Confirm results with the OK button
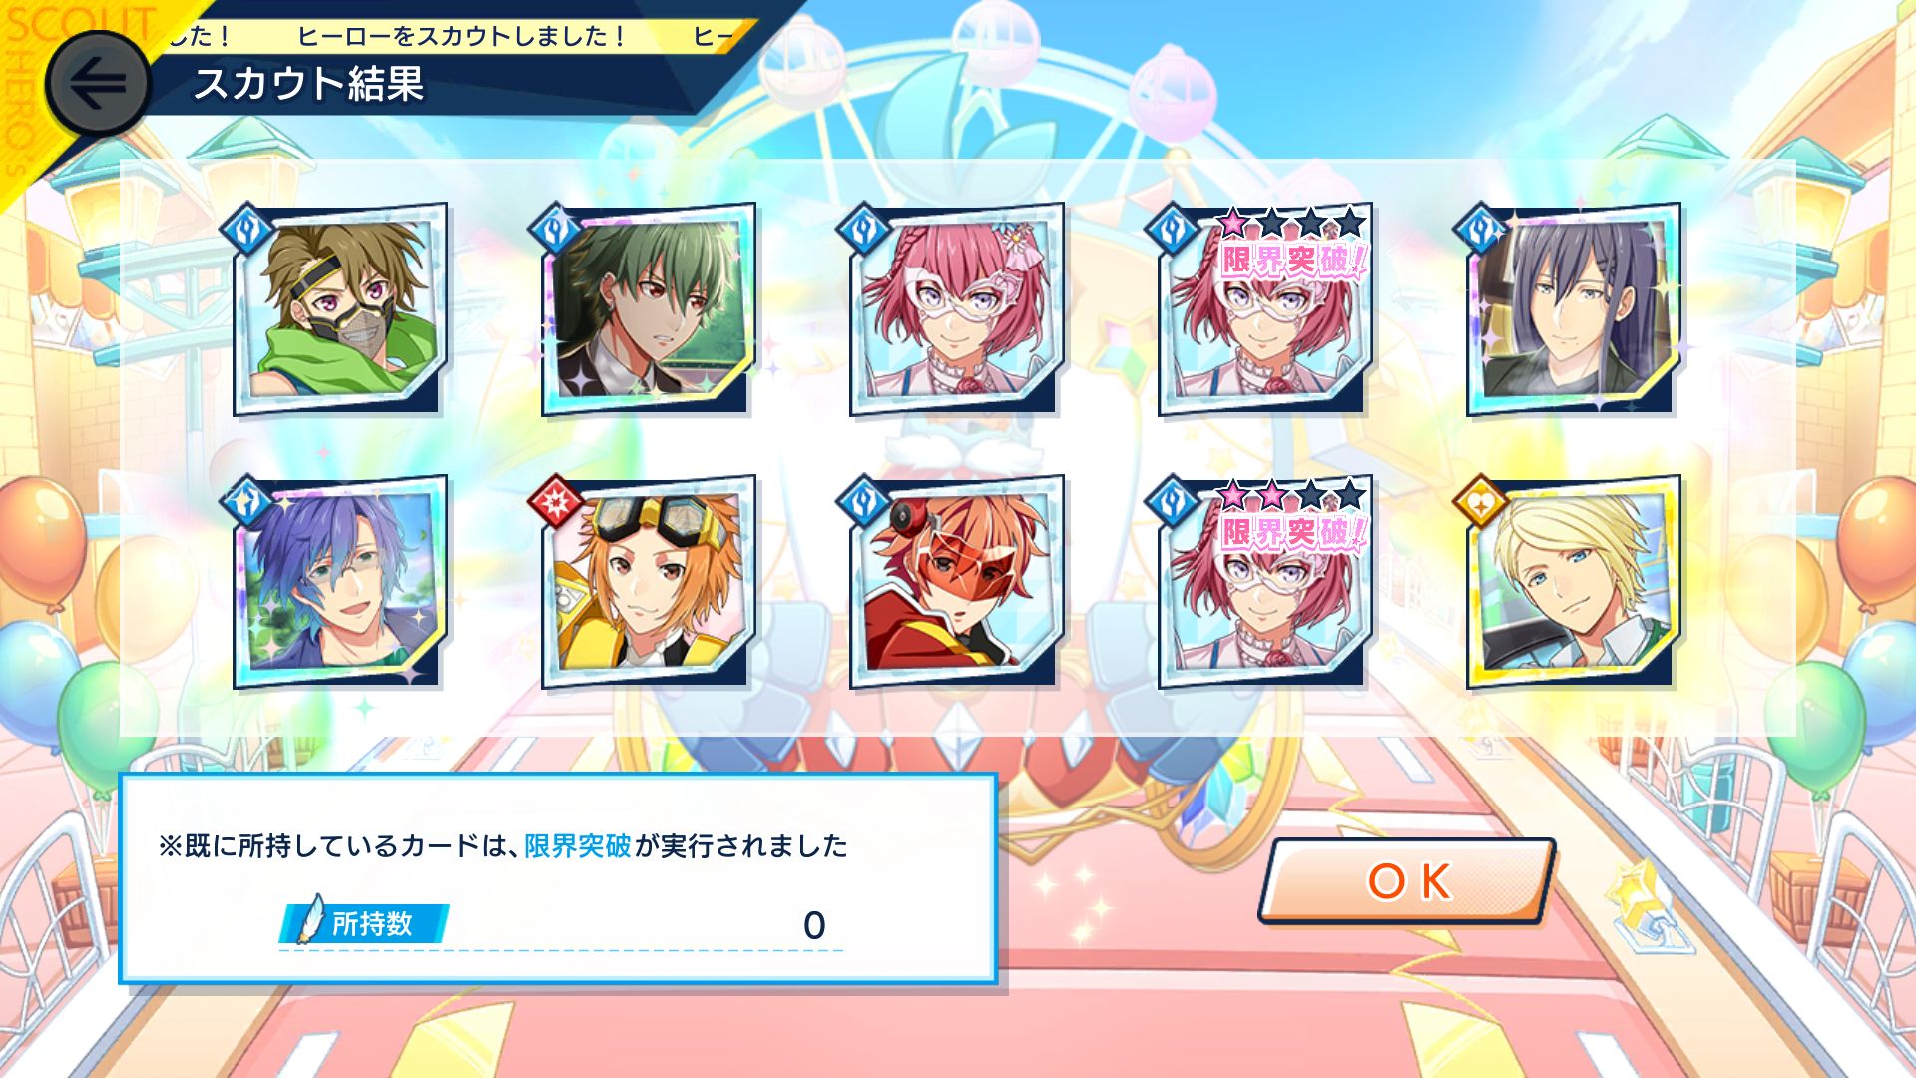 (x=1407, y=881)
